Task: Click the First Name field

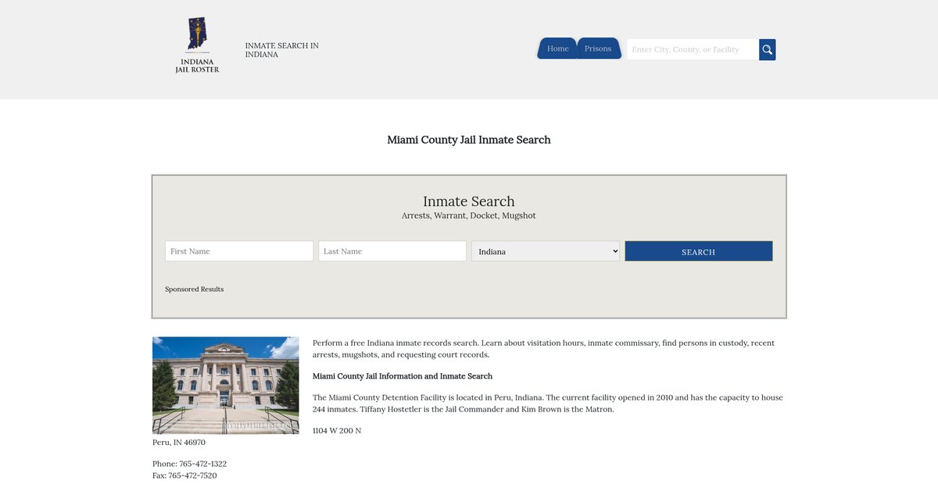Action: (x=238, y=251)
